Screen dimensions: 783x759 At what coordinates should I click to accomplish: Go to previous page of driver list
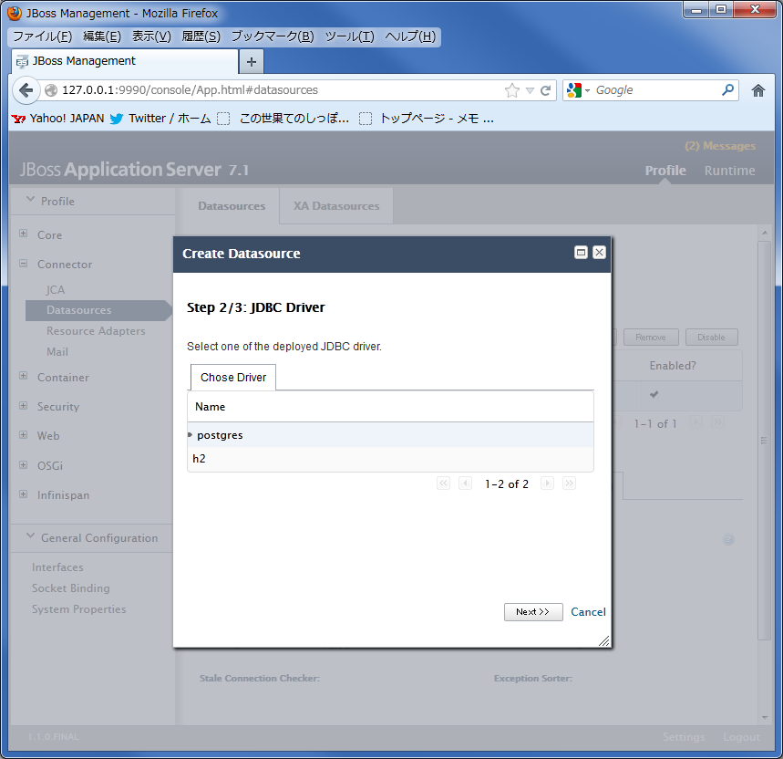[x=466, y=483]
